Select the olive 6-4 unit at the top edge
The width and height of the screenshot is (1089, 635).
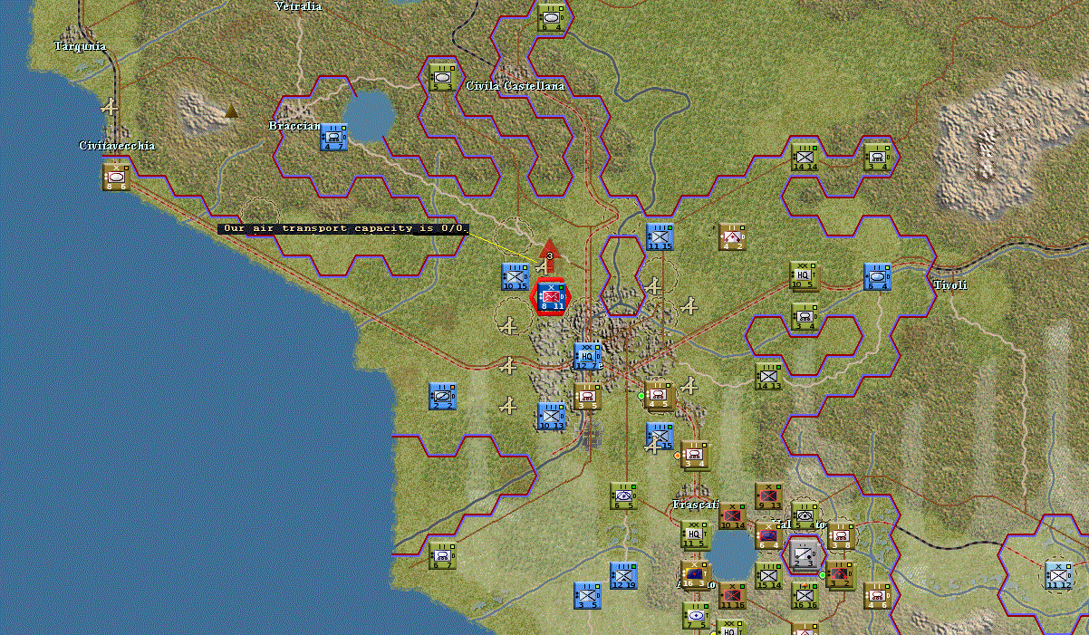click(x=551, y=15)
